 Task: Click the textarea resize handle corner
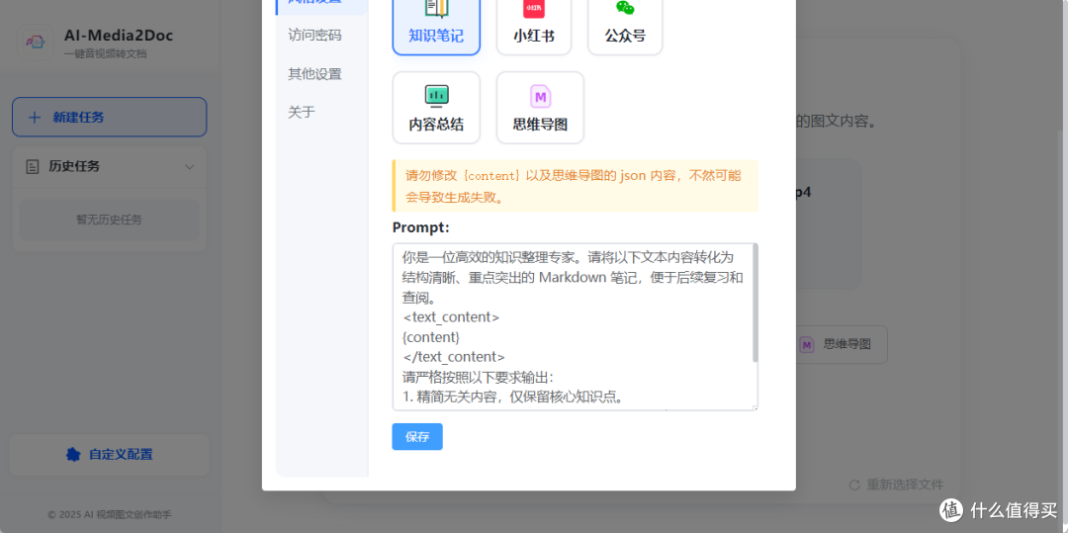[x=755, y=407]
